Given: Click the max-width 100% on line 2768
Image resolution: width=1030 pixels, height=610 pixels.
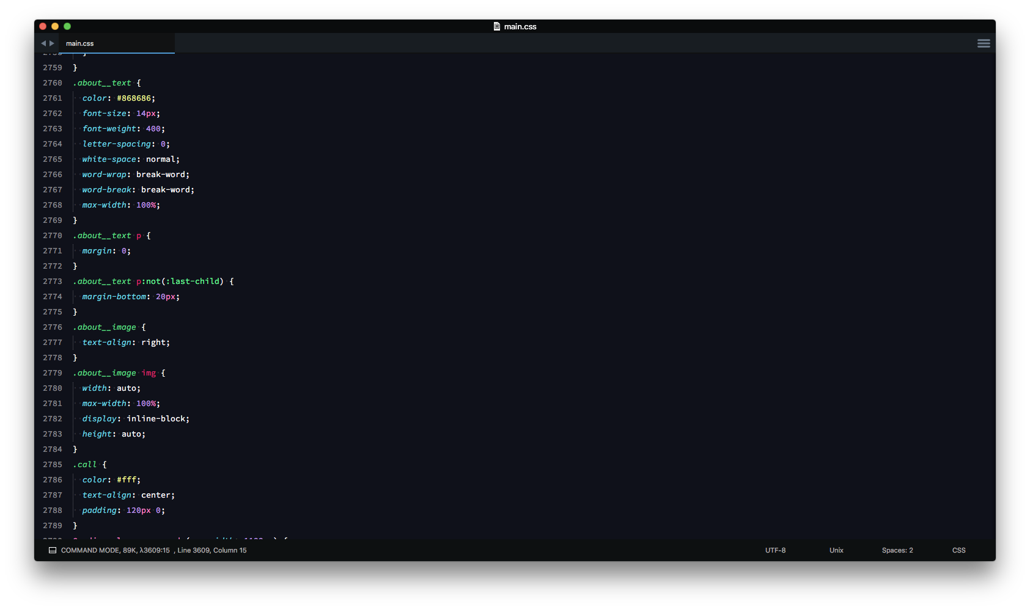Looking at the screenshot, I should coord(121,205).
